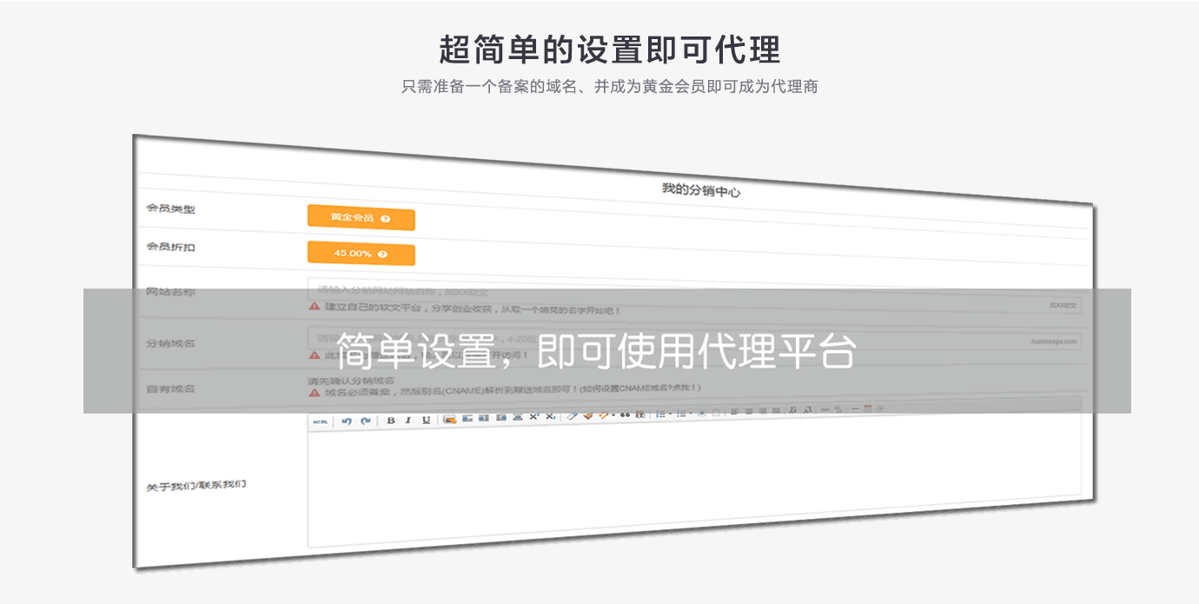Toggle italic formatting in the editor
Viewport: 1199px width, 604px height.
[x=408, y=421]
